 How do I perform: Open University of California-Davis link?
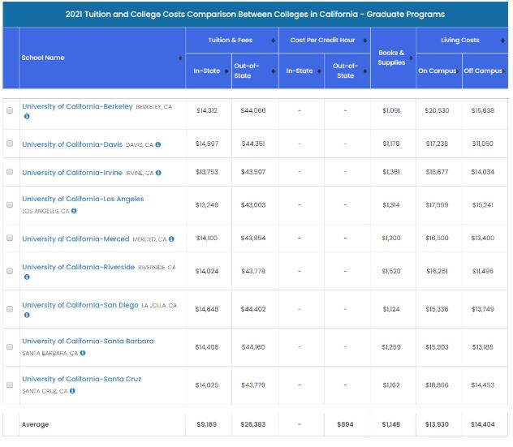(72, 144)
